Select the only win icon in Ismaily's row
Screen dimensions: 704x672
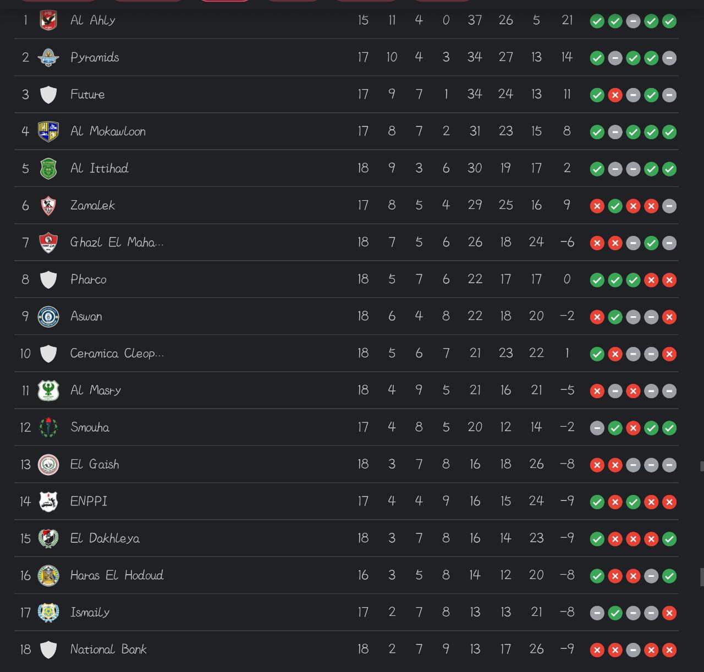point(615,613)
